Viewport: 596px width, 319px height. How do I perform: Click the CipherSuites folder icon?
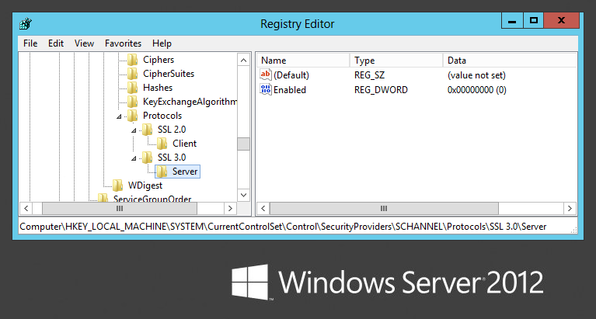132,74
